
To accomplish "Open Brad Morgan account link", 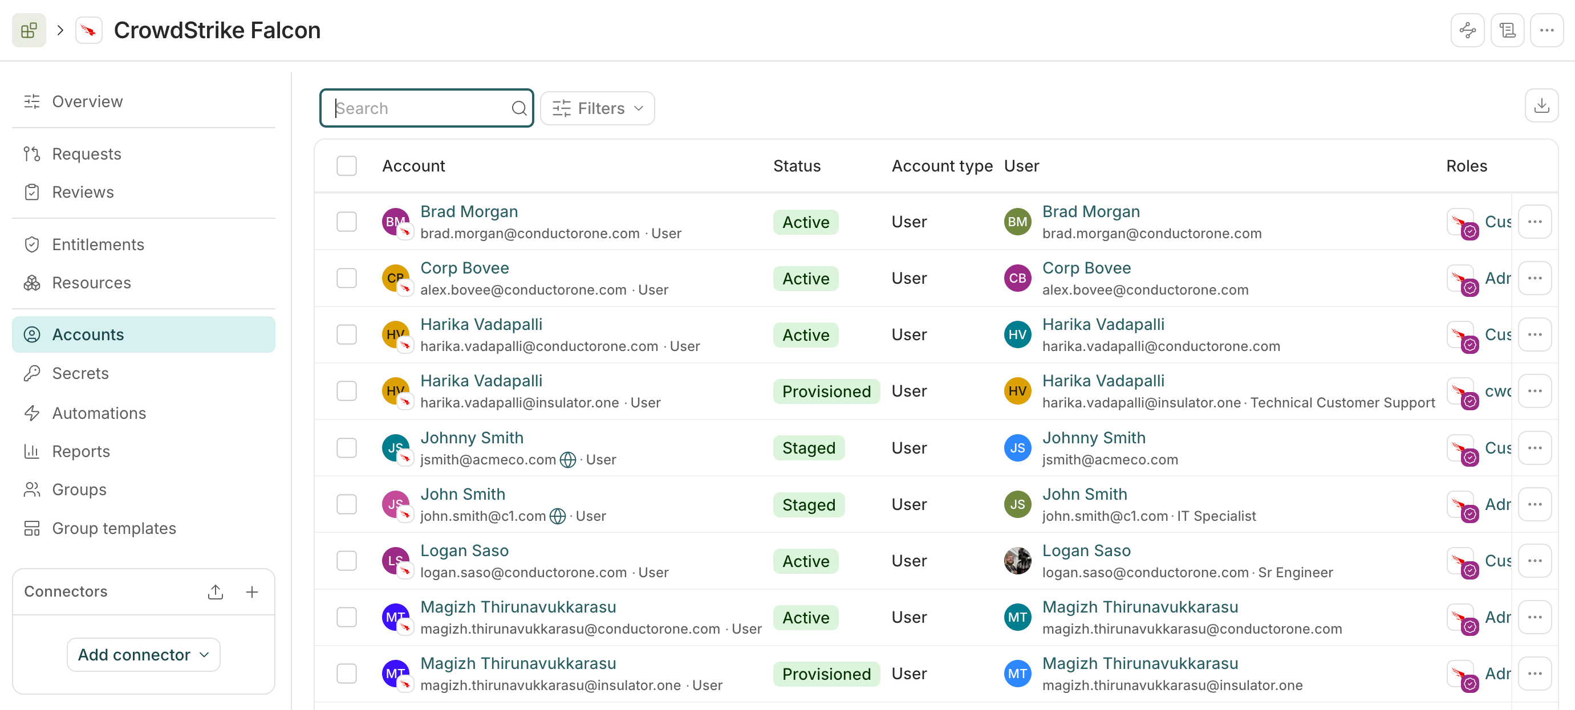I will point(469,211).
